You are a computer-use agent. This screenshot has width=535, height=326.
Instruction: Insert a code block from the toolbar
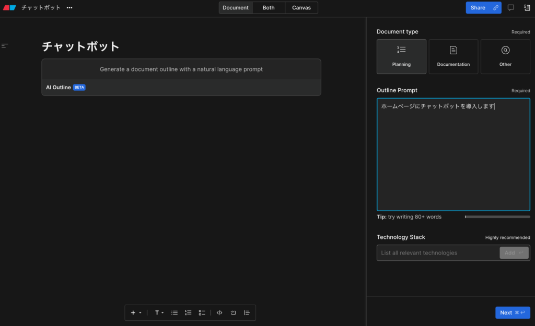pyautogui.click(x=219, y=313)
